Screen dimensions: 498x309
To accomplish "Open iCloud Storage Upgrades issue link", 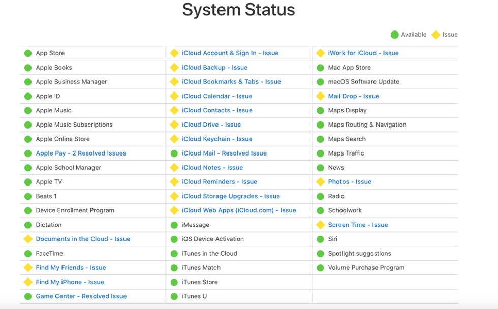I will pos(231,196).
